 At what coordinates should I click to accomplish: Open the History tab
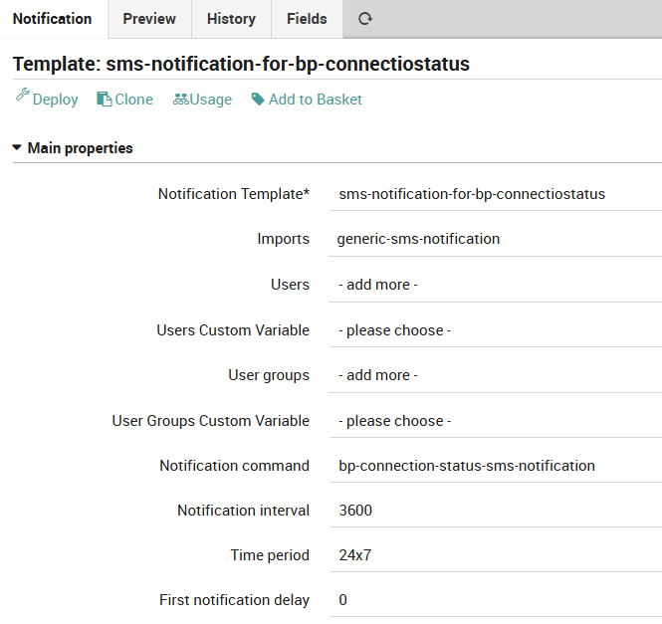coord(231,19)
